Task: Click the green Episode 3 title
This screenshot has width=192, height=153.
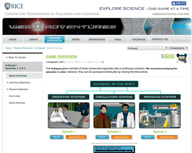Action: click(x=160, y=132)
